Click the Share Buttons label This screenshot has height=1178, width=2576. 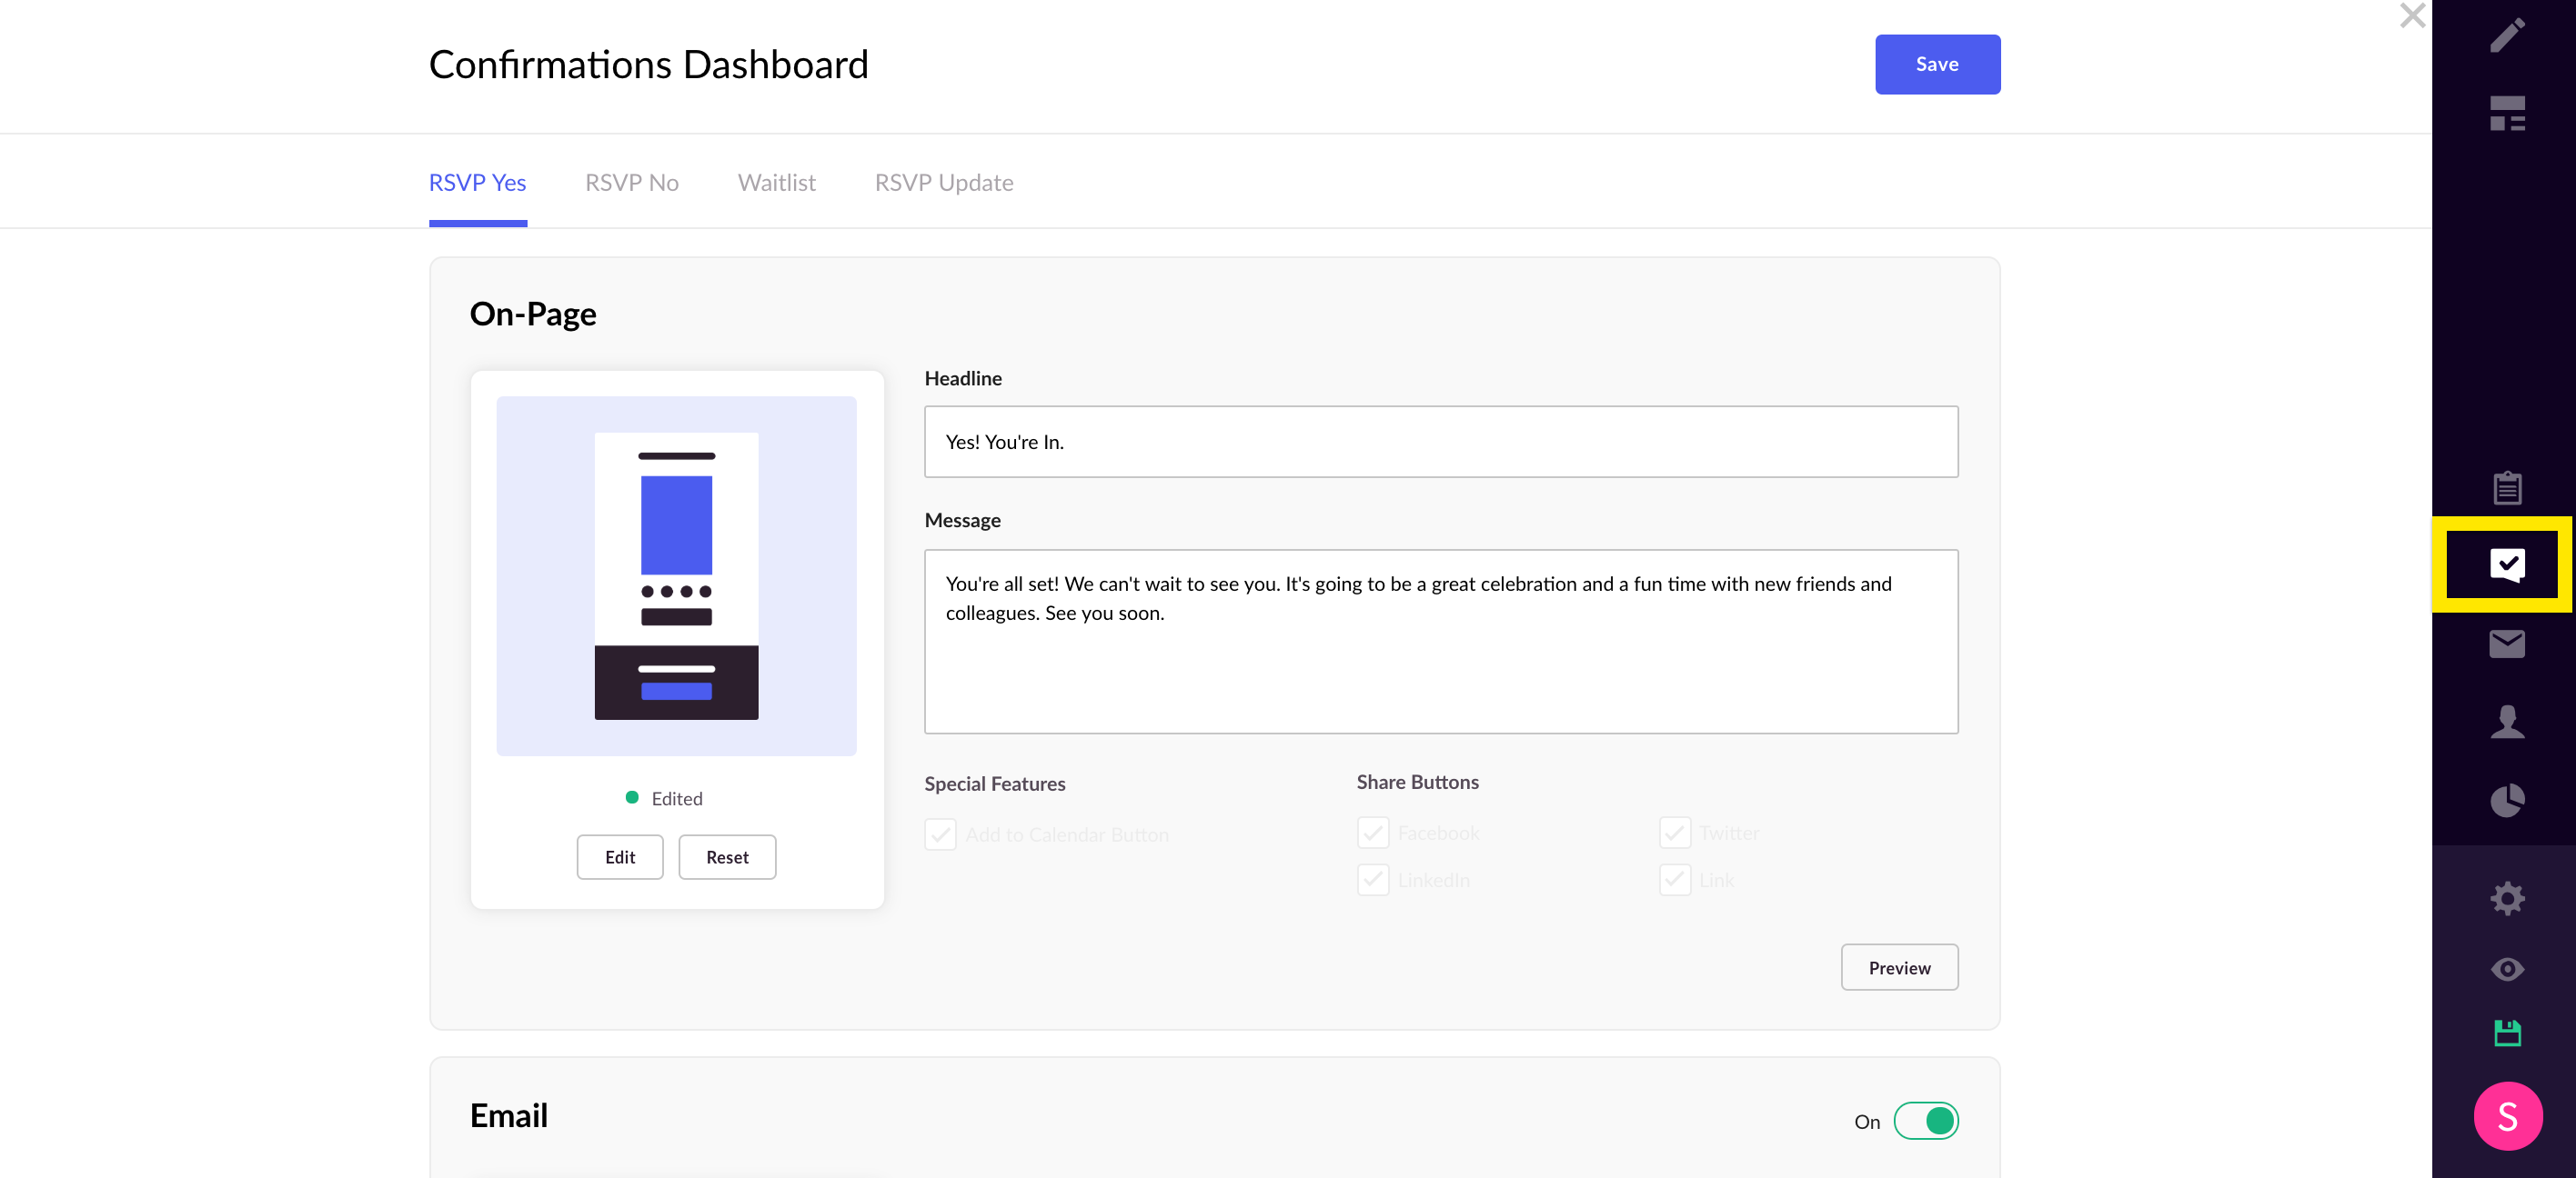[1416, 783]
